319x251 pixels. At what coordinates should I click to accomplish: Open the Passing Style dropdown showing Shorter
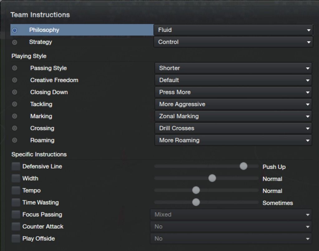(x=233, y=68)
